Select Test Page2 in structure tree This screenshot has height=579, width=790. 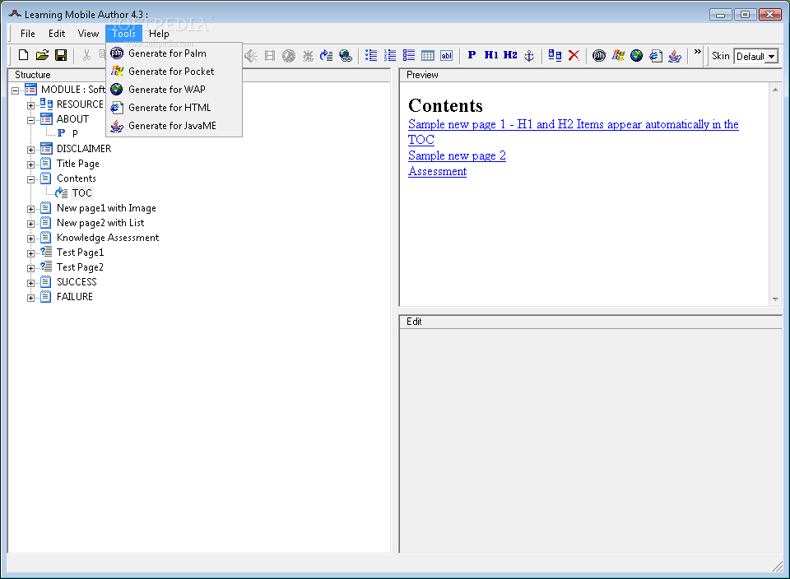point(80,267)
